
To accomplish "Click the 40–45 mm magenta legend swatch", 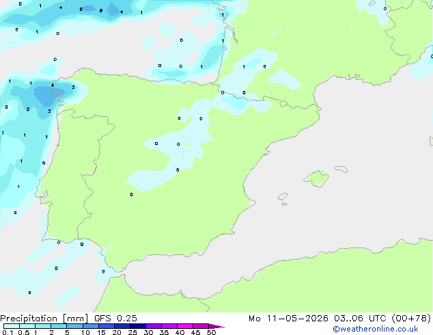I will (185, 326).
